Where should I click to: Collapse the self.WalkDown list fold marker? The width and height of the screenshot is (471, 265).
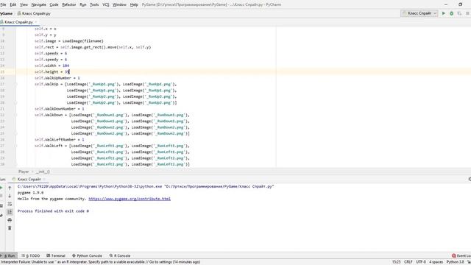pos(16,115)
